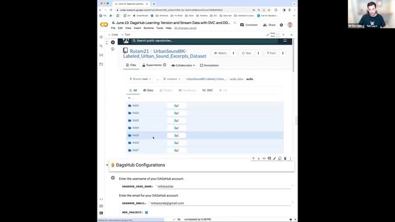Copy link to cell icon
Viewport: 395px width, 222px height.
click(264, 158)
